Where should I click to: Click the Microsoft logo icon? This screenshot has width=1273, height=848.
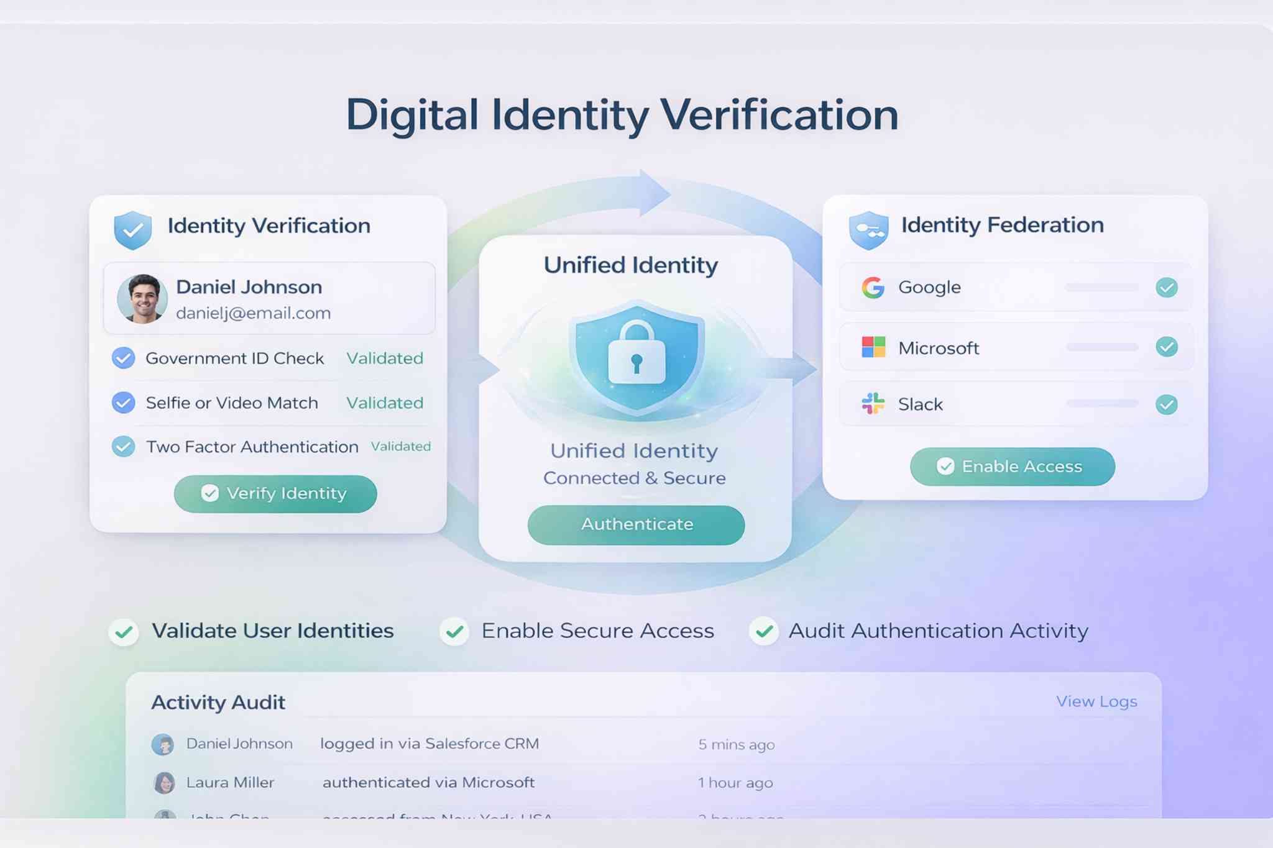[x=873, y=348]
